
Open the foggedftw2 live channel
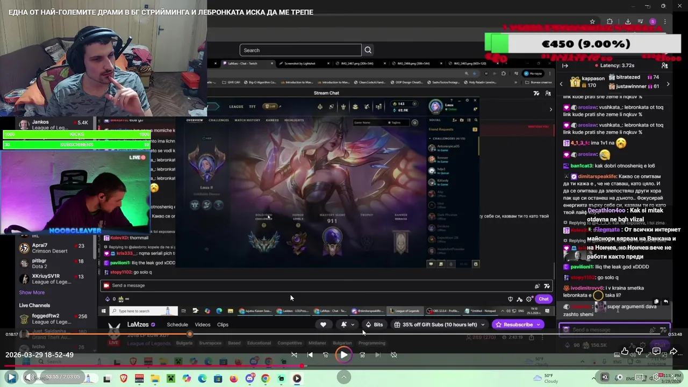[x=54, y=319]
